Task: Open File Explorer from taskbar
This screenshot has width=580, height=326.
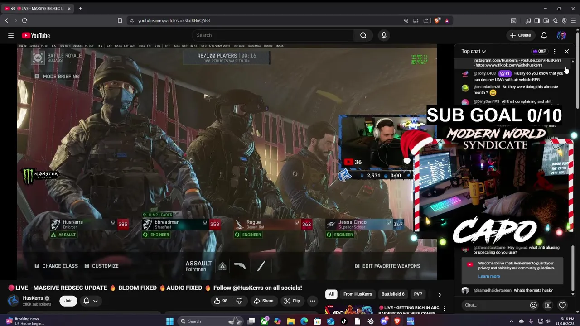Action: click(x=291, y=321)
